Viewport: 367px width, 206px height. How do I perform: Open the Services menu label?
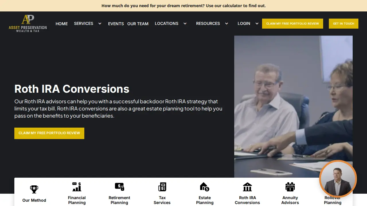83,23
